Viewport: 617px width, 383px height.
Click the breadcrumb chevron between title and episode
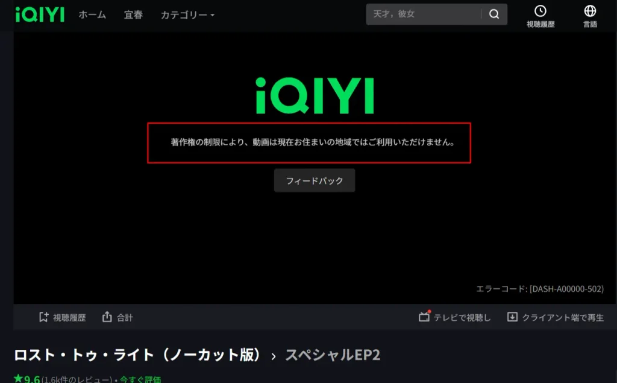pyautogui.click(x=274, y=356)
